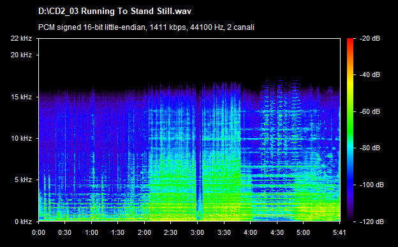Select the 2:00 time marker

pyautogui.click(x=144, y=232)
